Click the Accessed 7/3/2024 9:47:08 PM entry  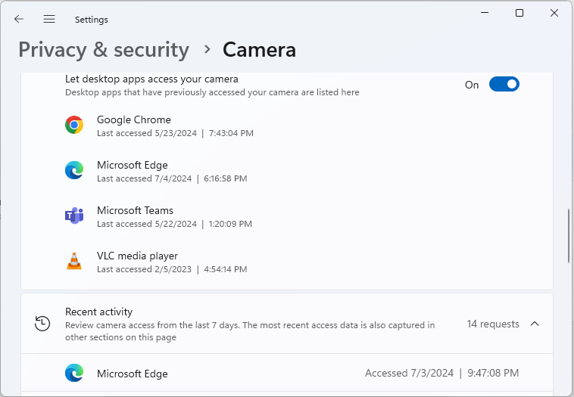(441, 373)
